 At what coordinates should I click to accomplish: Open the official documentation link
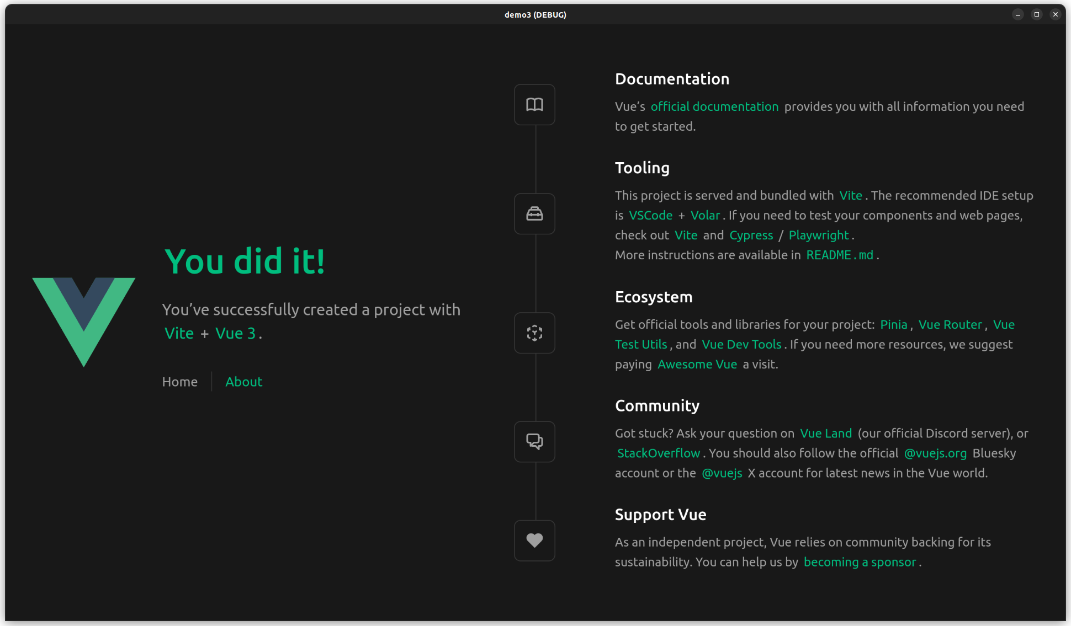click(x=714, y=106)
